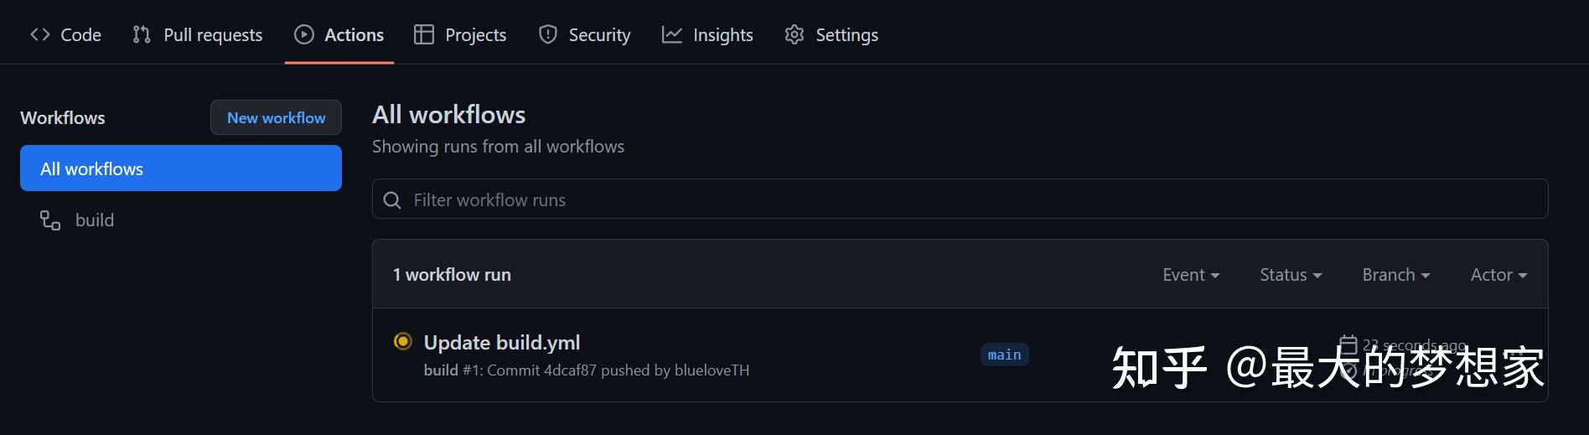Click the Actions play circle icon
Viewport: 1589px width, 435px height.
(304, 34)
